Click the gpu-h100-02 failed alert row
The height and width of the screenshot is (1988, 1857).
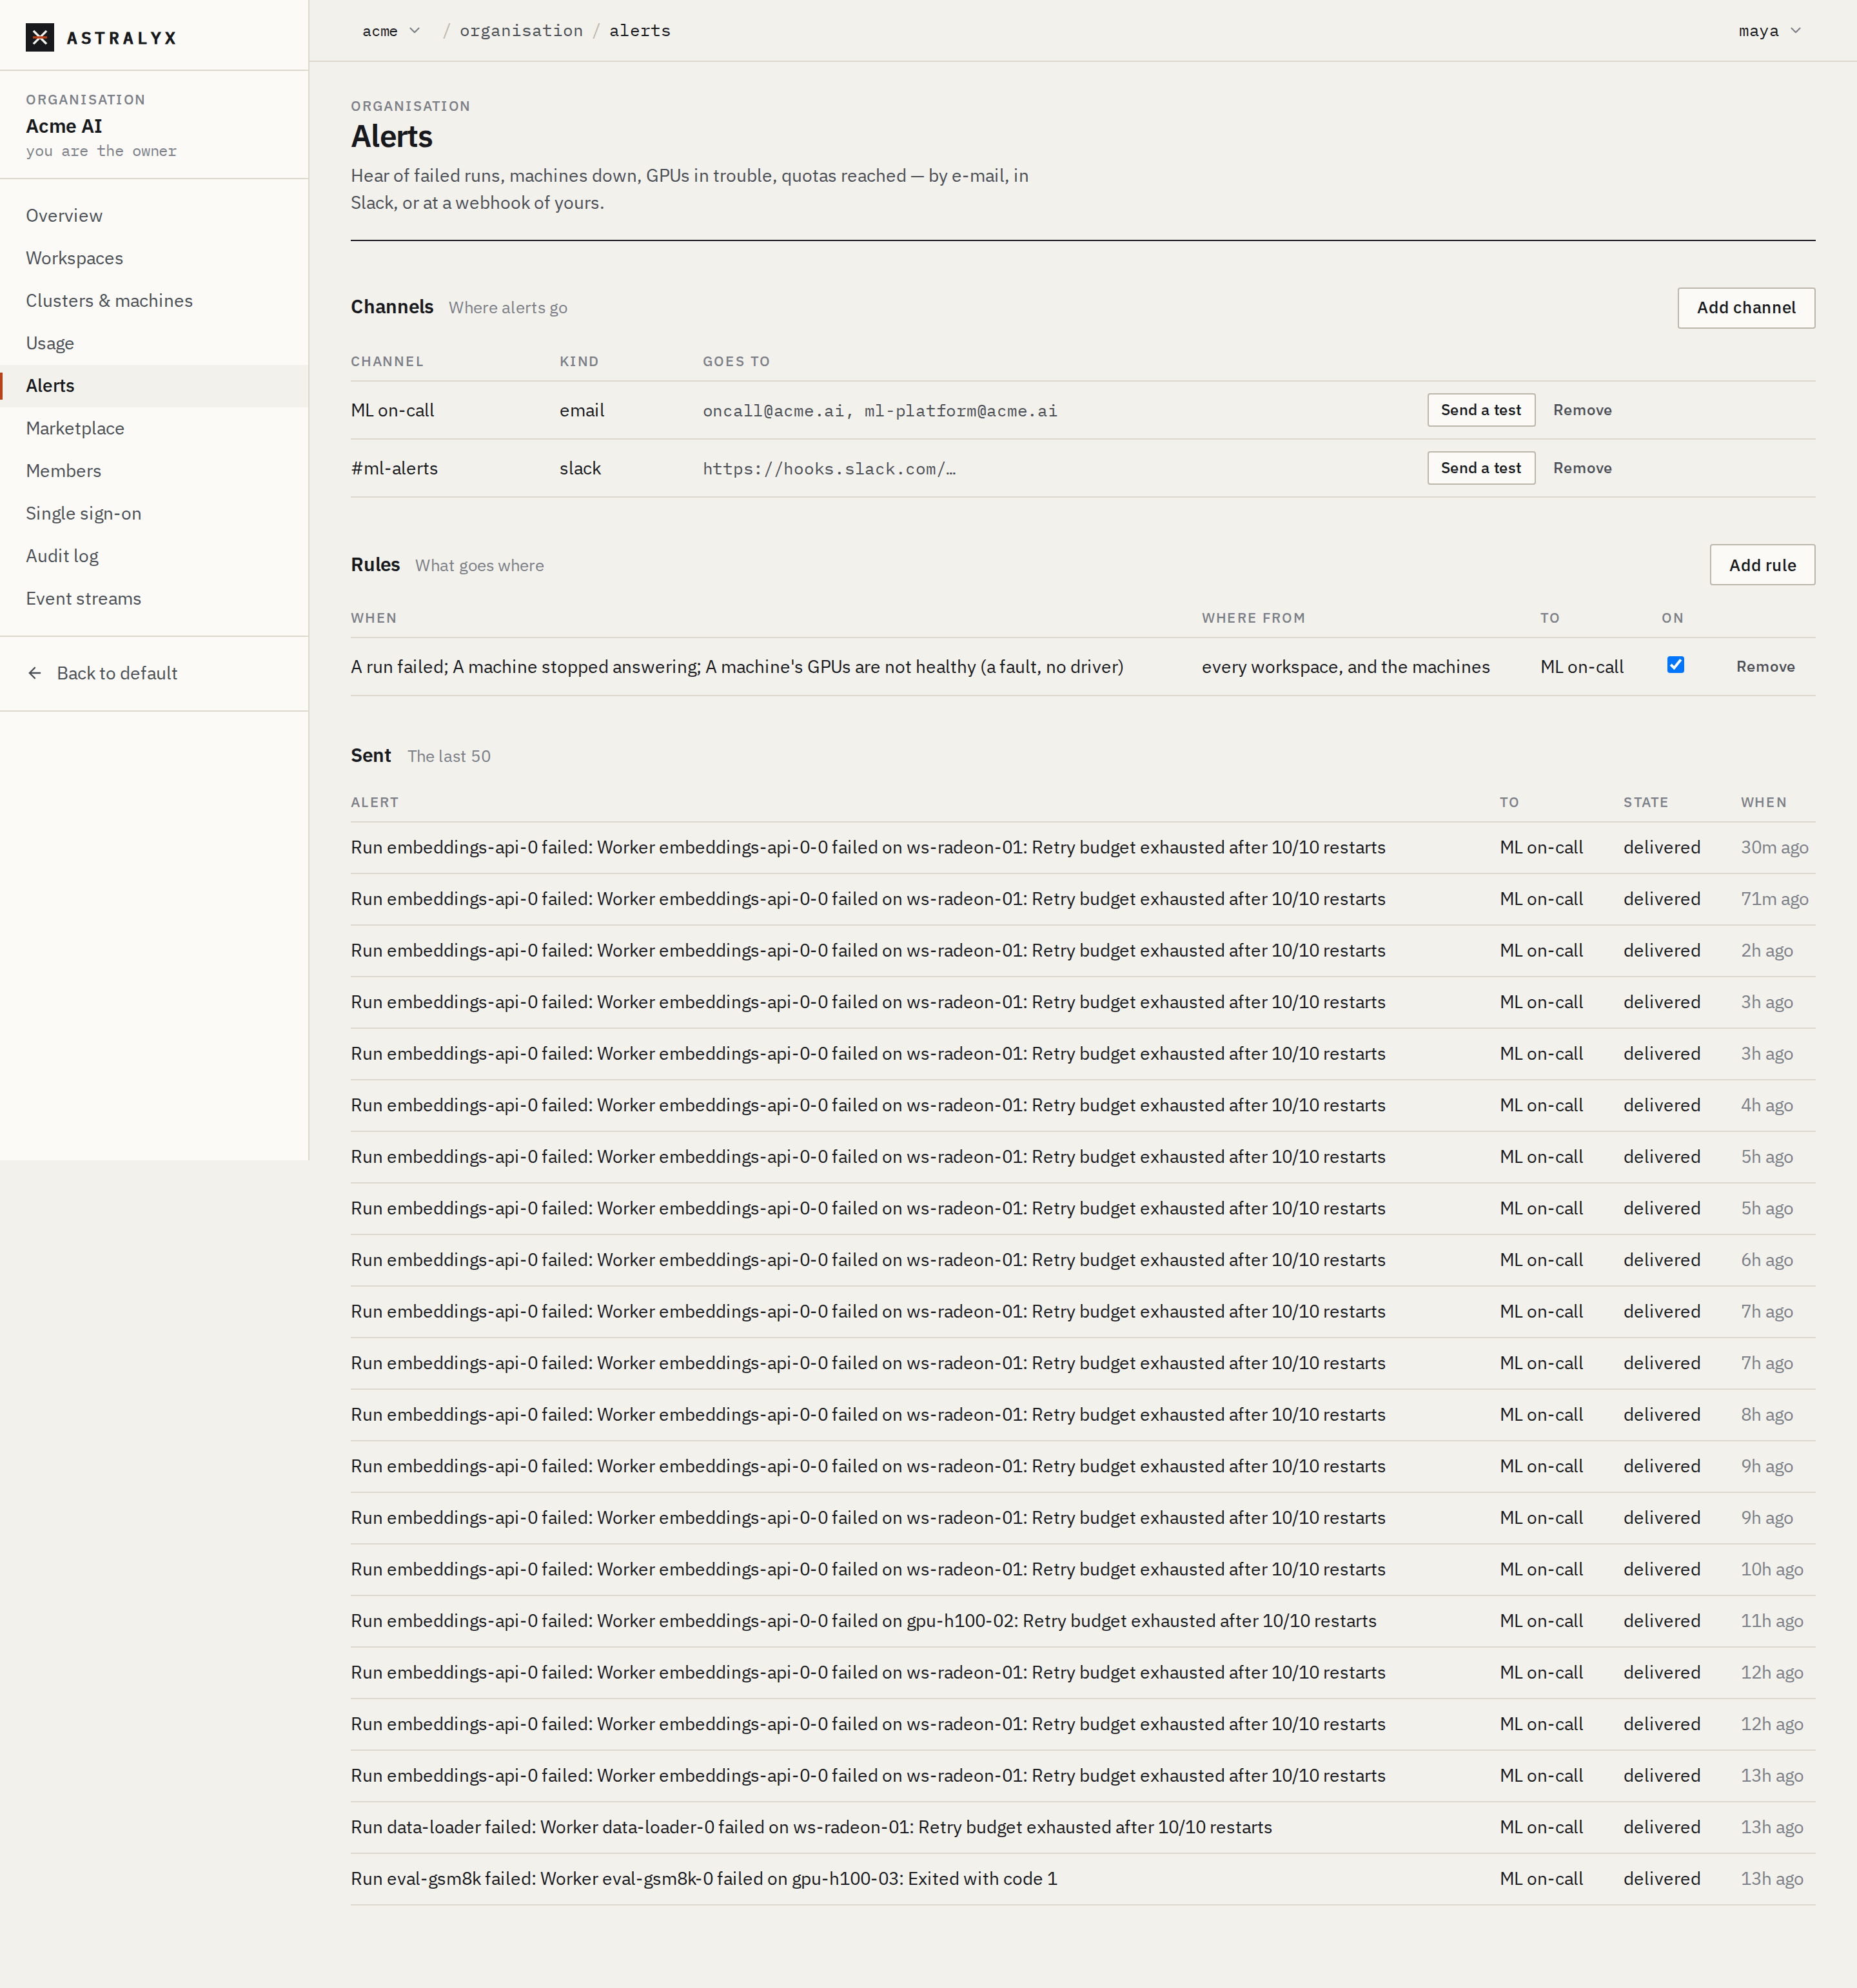coord(1083,1621)
